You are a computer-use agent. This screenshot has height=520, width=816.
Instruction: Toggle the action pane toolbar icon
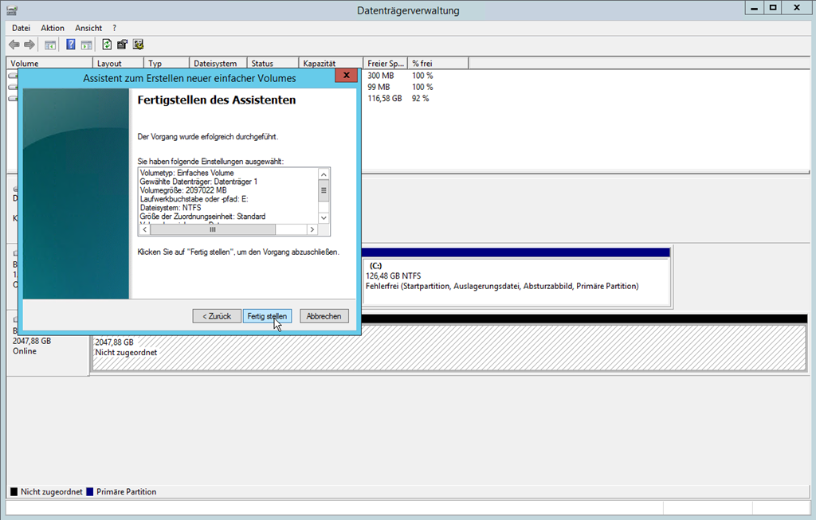click(86, 45)
